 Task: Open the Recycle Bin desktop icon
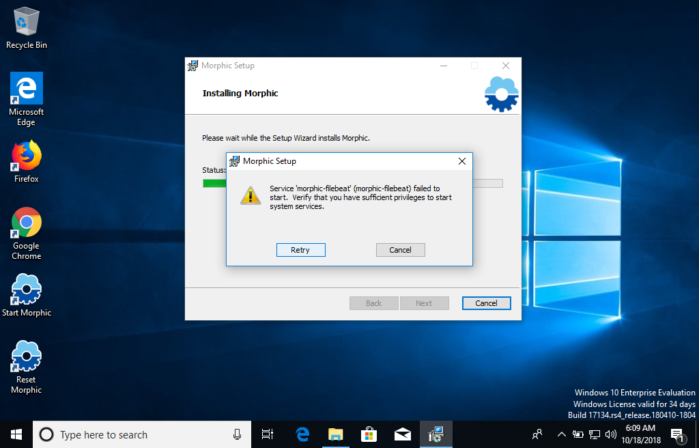point(27,28)
